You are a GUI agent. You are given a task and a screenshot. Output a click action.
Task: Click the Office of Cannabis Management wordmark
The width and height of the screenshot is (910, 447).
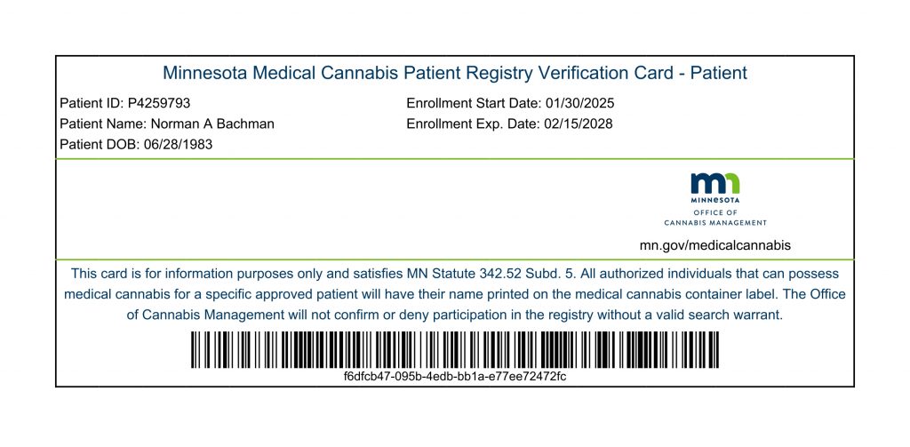pos(714,218)
